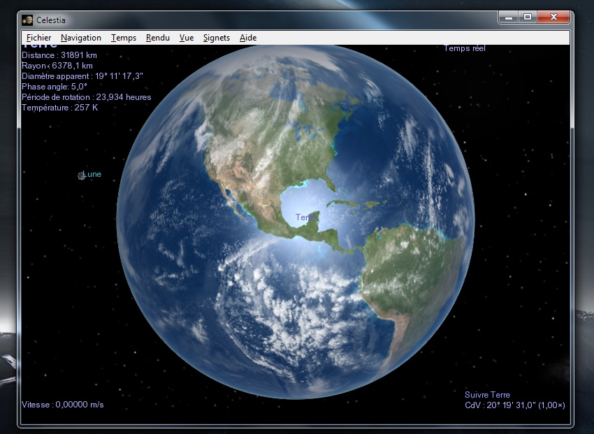This screenshot has width=594, height=434.
Task: Click the Suivre Terre status text
Action: coord(487,395)
